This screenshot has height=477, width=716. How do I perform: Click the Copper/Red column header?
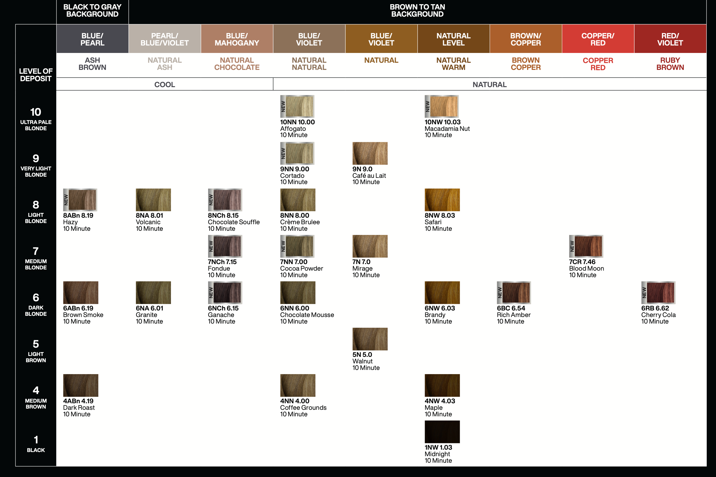click(x=598, y=39)
